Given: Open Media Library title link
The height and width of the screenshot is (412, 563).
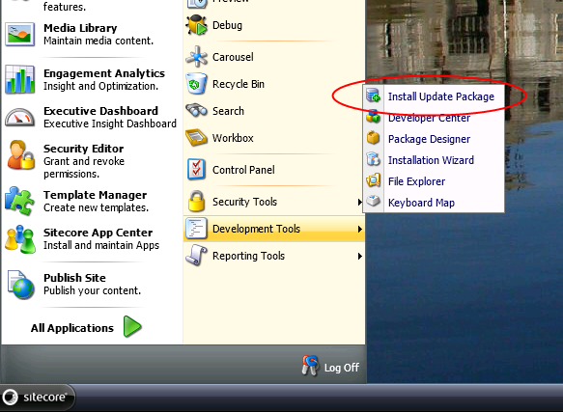Looking at the screenshot, I should tap(80, 28).
